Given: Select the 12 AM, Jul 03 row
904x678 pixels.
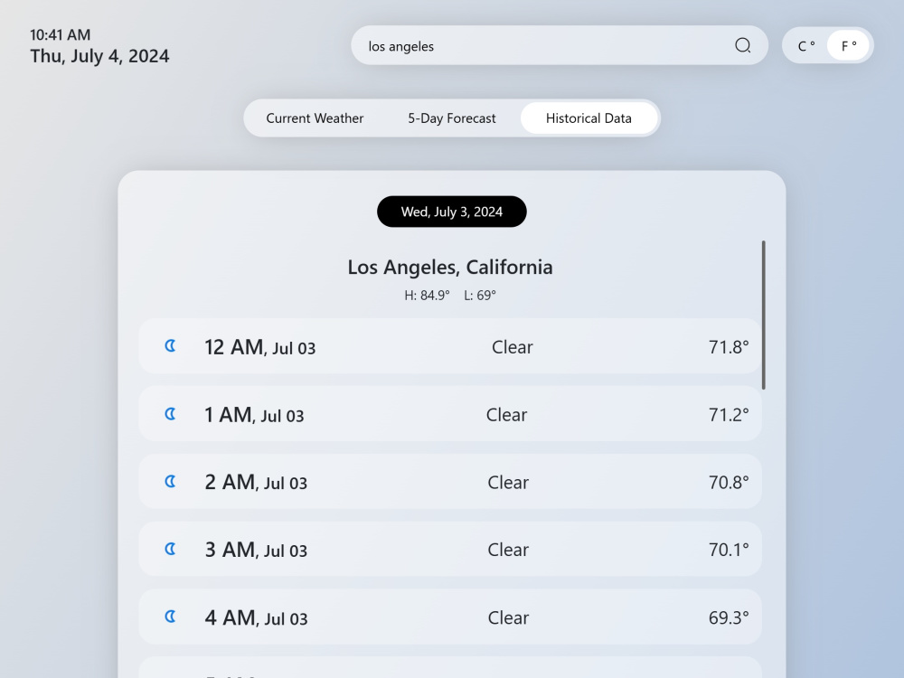Looking at the screenshot, I should (x=450, y=346).
